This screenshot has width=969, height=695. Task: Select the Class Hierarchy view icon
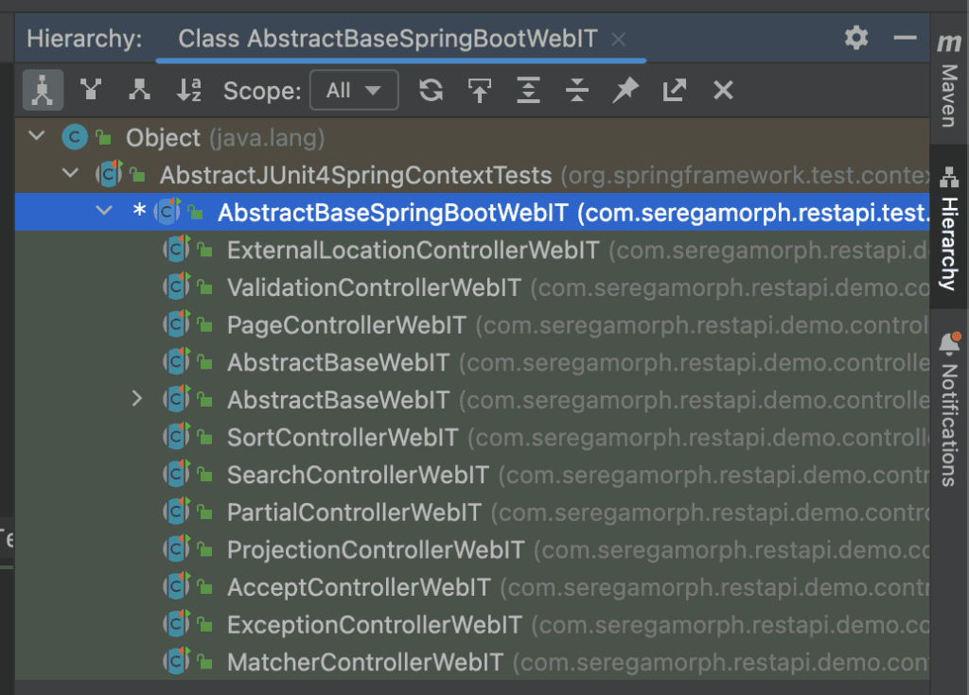pos(43,90)
